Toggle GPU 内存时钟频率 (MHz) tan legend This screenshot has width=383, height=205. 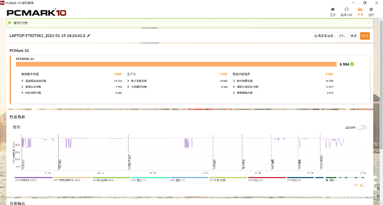73,179
